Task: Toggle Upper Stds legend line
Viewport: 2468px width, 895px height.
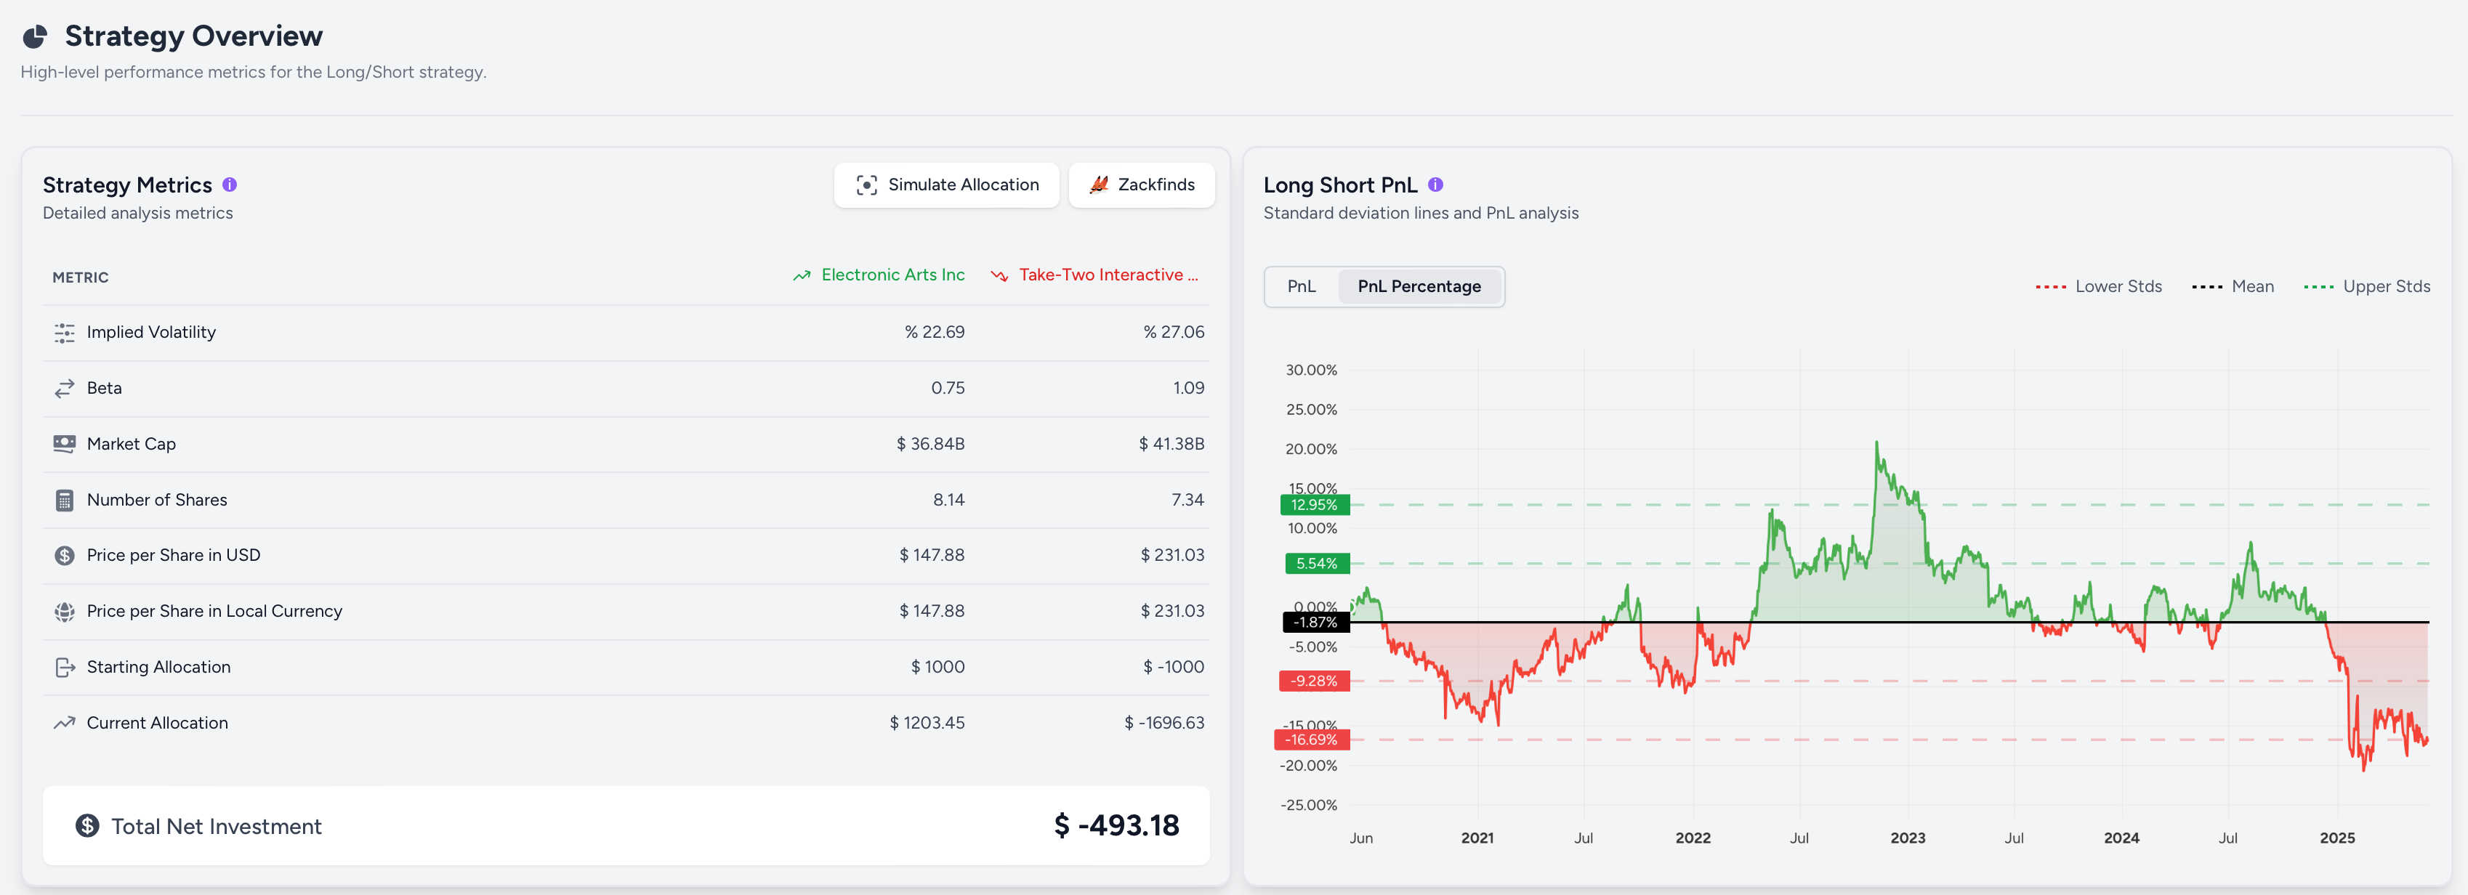Action: coord(2366,286)
